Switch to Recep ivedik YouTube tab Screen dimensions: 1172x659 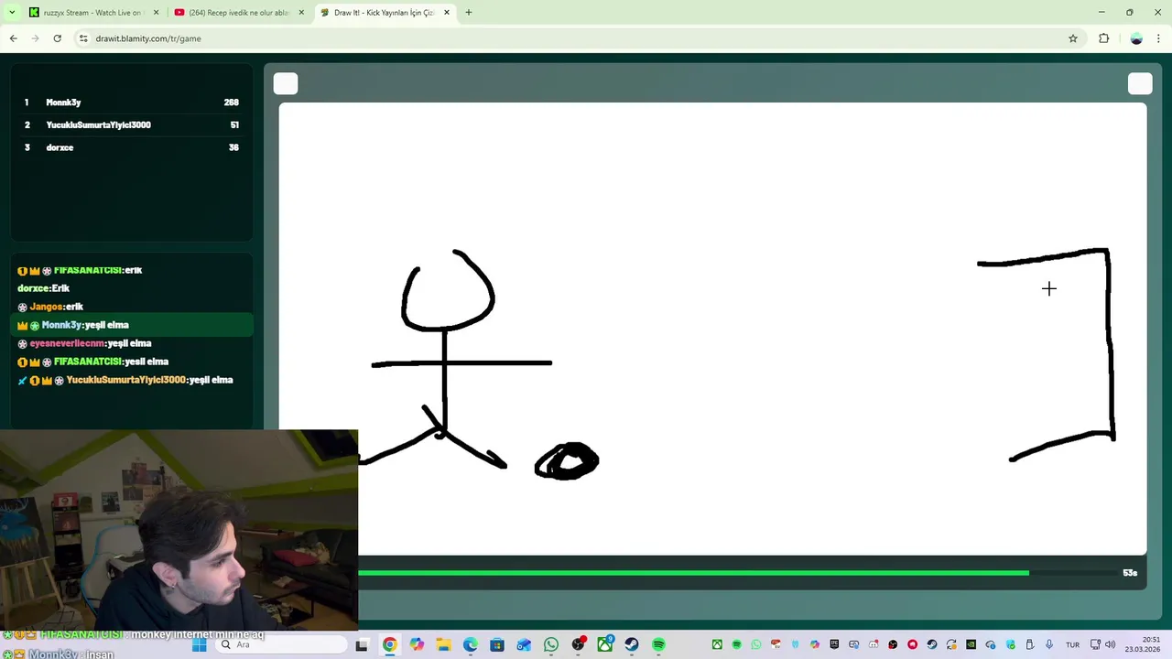coord(240,13)
